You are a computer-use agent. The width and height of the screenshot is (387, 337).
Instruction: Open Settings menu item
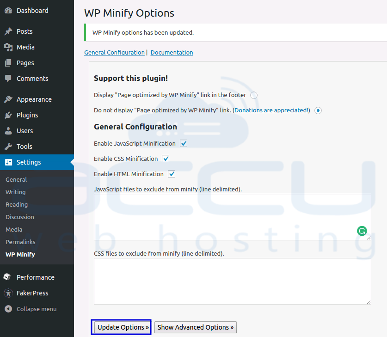coord(37,162)
